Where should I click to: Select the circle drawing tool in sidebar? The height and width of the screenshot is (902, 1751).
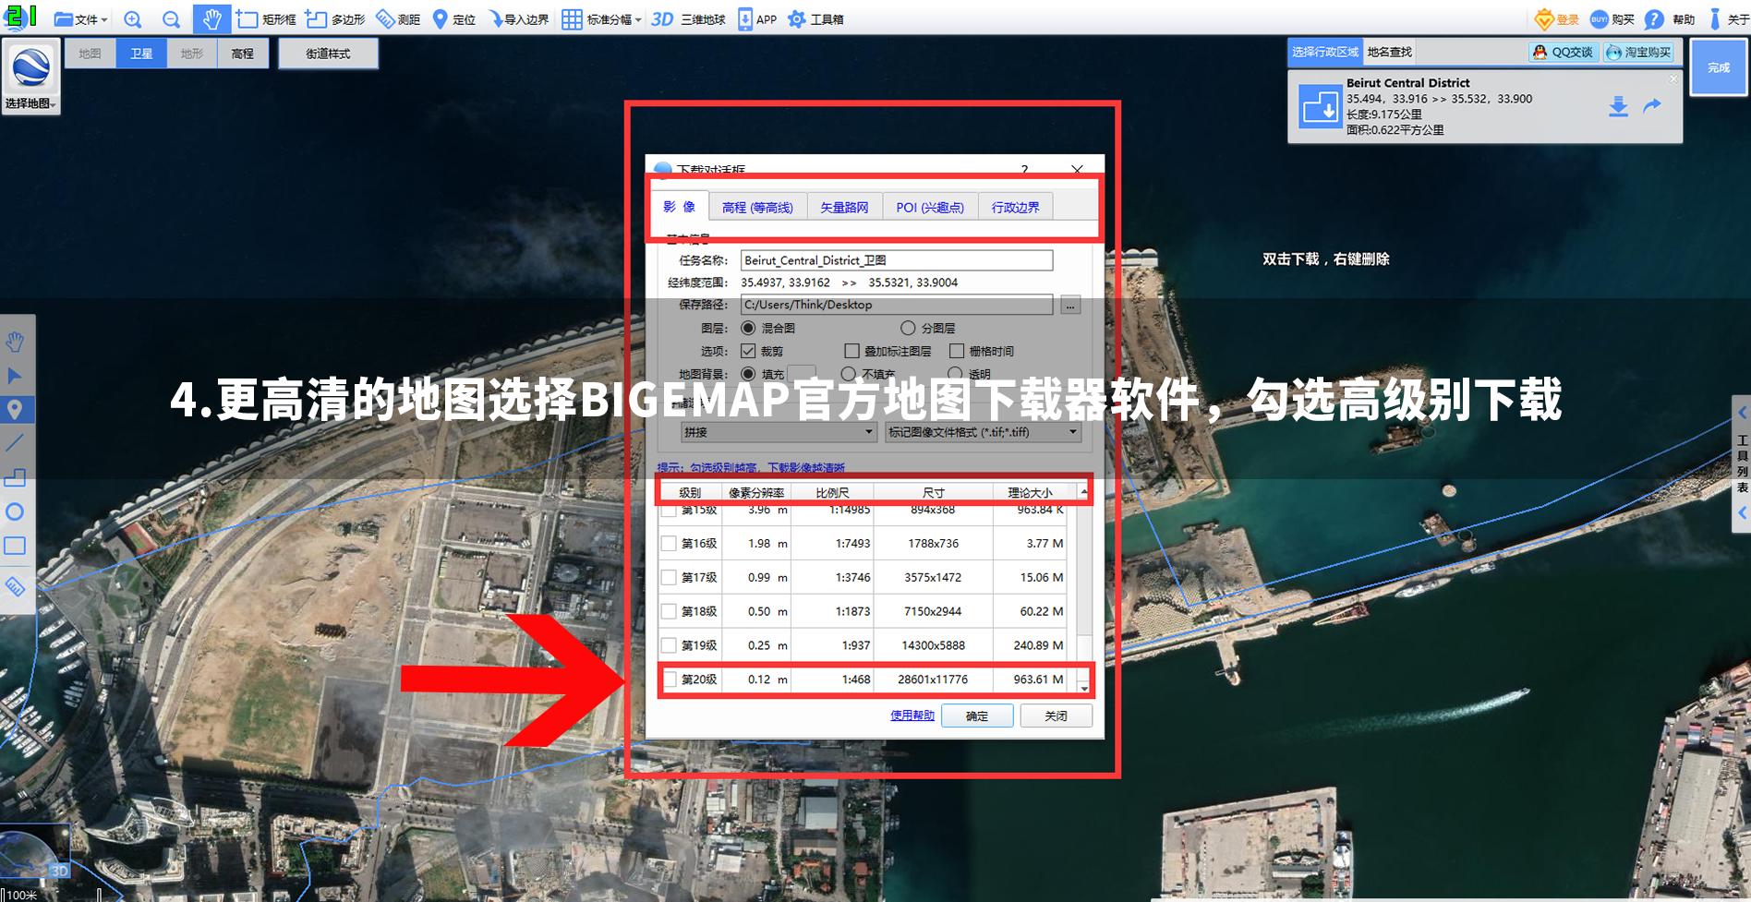click(x=15, y=512)
